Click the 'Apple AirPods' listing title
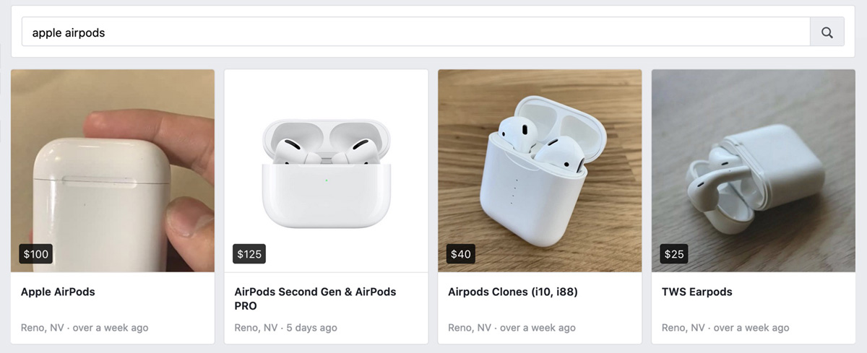The height and width of the screenshot is (353, 867). pos(58,292)
